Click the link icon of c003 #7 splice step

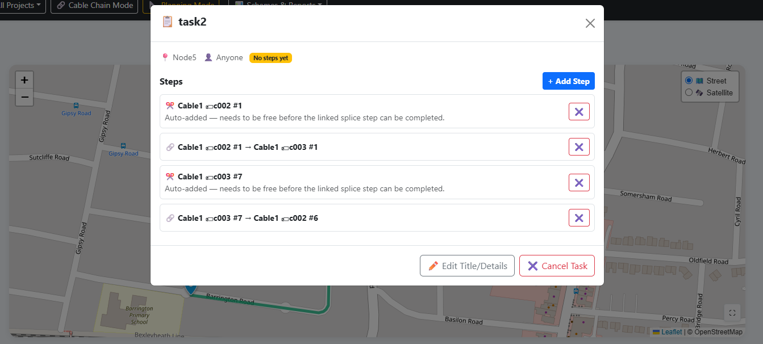coord(169,218)
